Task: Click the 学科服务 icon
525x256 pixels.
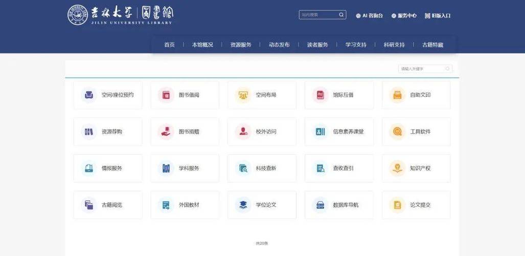Action: pyautogui.click(x=166, y=168)
